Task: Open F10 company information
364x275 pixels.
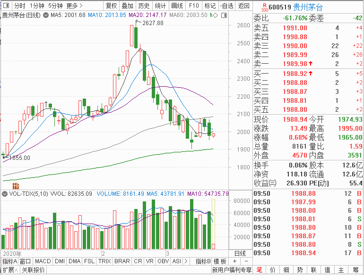Action: coord(194,6)
